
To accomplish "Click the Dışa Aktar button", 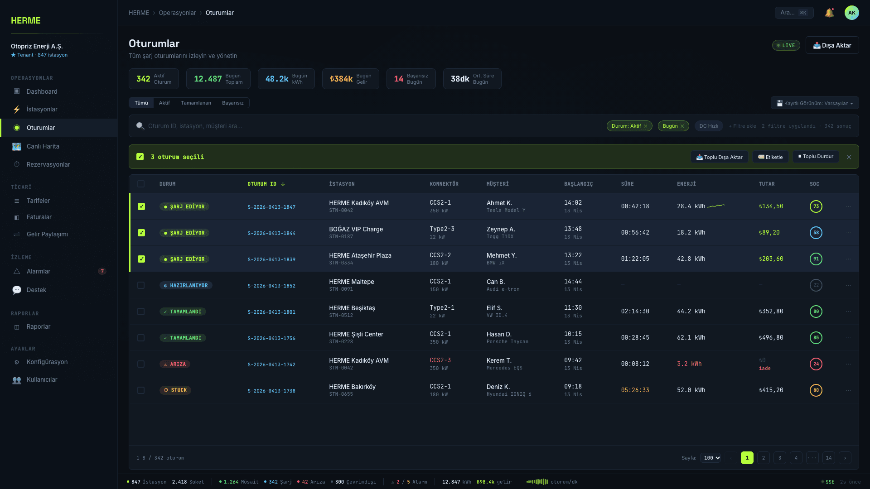I will (x=832, y=45).
